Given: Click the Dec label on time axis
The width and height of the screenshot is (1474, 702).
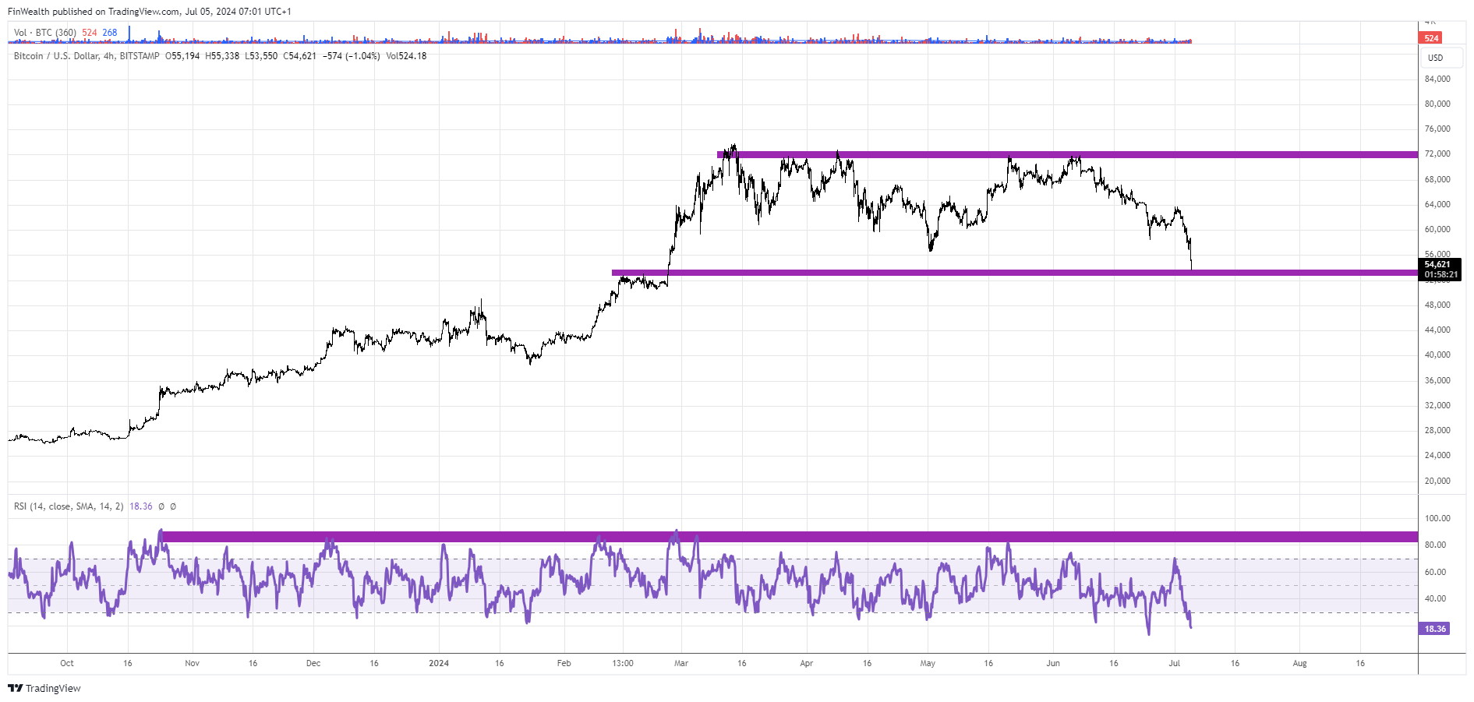Looking at the screenshot, I should click(x=313, y=663).
